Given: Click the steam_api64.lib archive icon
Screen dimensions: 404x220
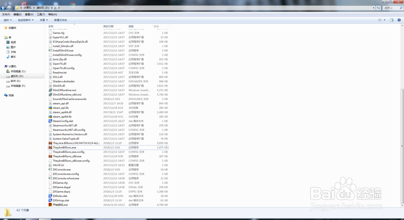Looking at the screenshot, I should (x=50, y=117).
